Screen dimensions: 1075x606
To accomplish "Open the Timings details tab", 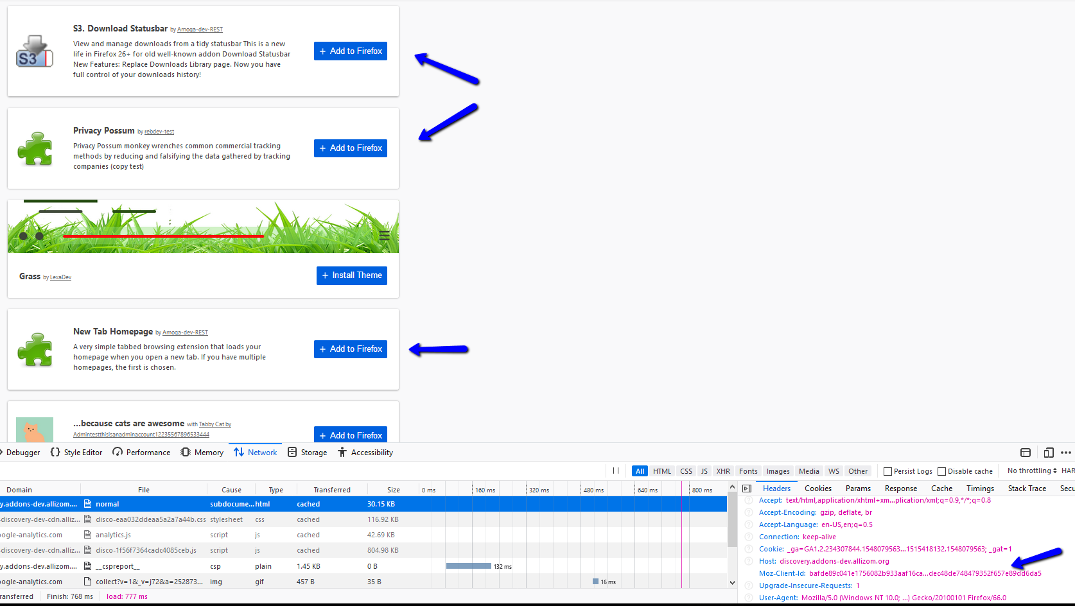I will click(980, 489).
